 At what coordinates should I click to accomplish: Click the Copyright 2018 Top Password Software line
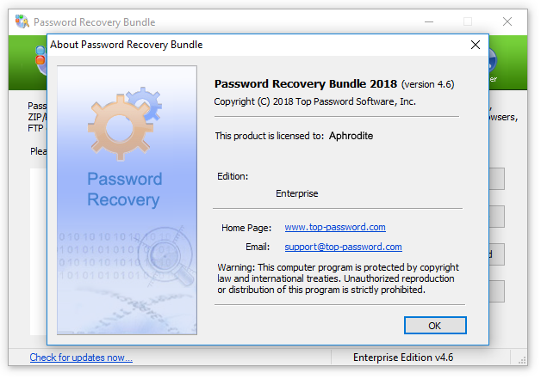[x=314, y=101]
